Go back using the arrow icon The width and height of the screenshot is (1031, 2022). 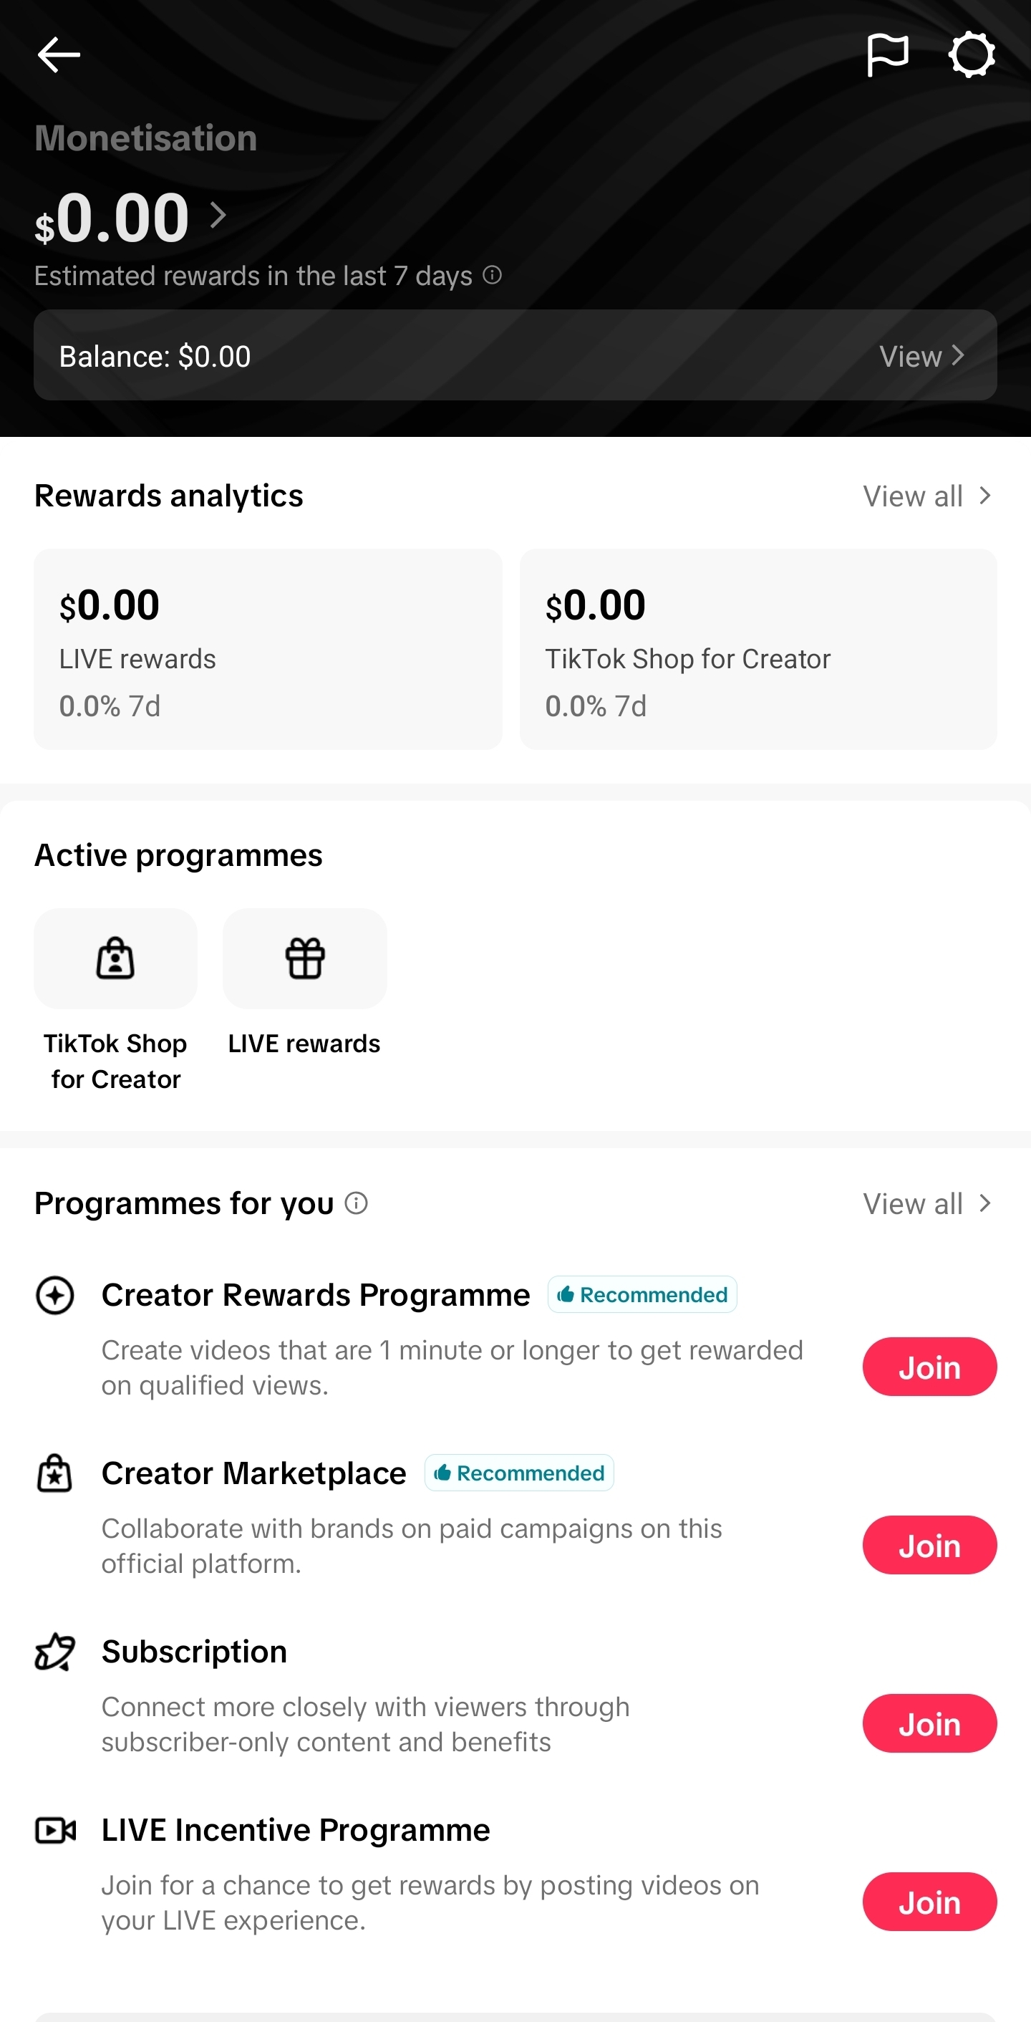pyautogui.click(x=59, y=55)
